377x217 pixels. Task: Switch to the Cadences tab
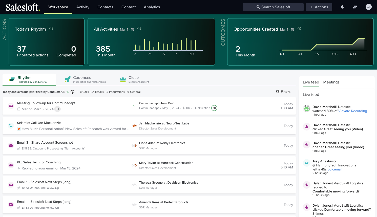click(85, 80)
